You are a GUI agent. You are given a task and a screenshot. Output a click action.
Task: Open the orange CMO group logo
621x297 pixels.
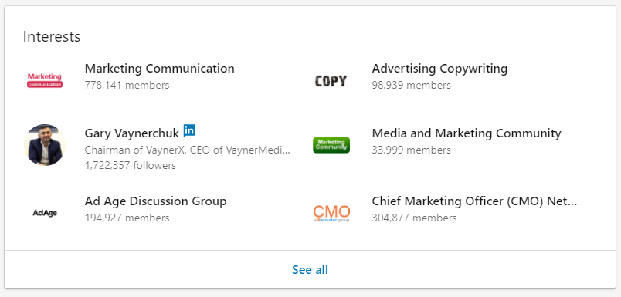click(331, 214)
